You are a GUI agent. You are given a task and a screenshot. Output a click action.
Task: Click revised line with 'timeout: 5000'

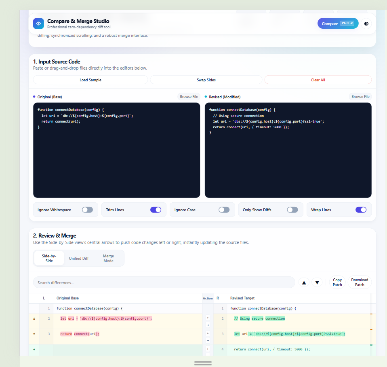coord(272,349)
